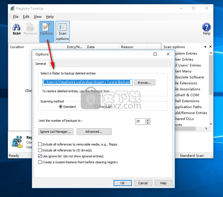Viewport: 223px width, 197px height.
Task: Select Obsolete Software scan option
Action: pyautogui.click(x=189, y=77)
